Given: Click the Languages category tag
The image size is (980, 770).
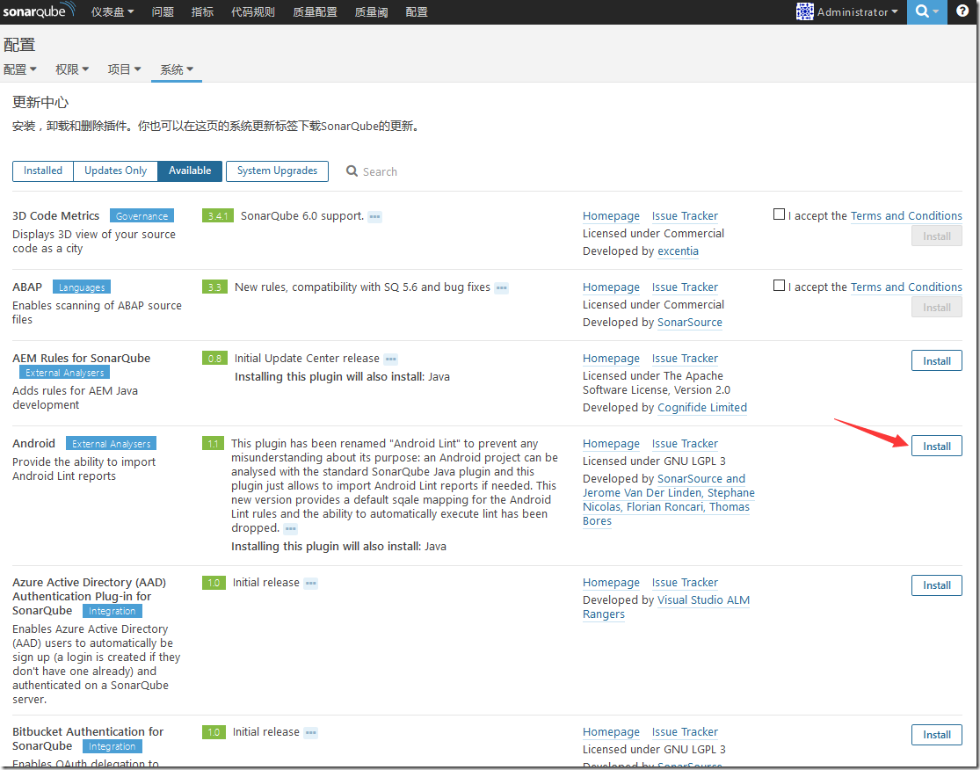Looking at the screenshot, I should pyautogui.click(x=82, y=287).
